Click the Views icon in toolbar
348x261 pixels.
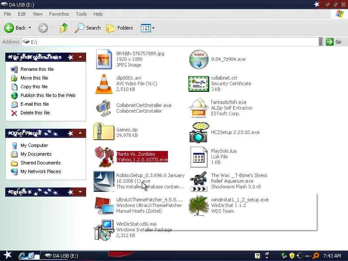pos(146,28)
